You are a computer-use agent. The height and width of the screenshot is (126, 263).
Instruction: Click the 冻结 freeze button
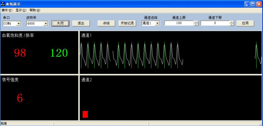pos(106,23)
